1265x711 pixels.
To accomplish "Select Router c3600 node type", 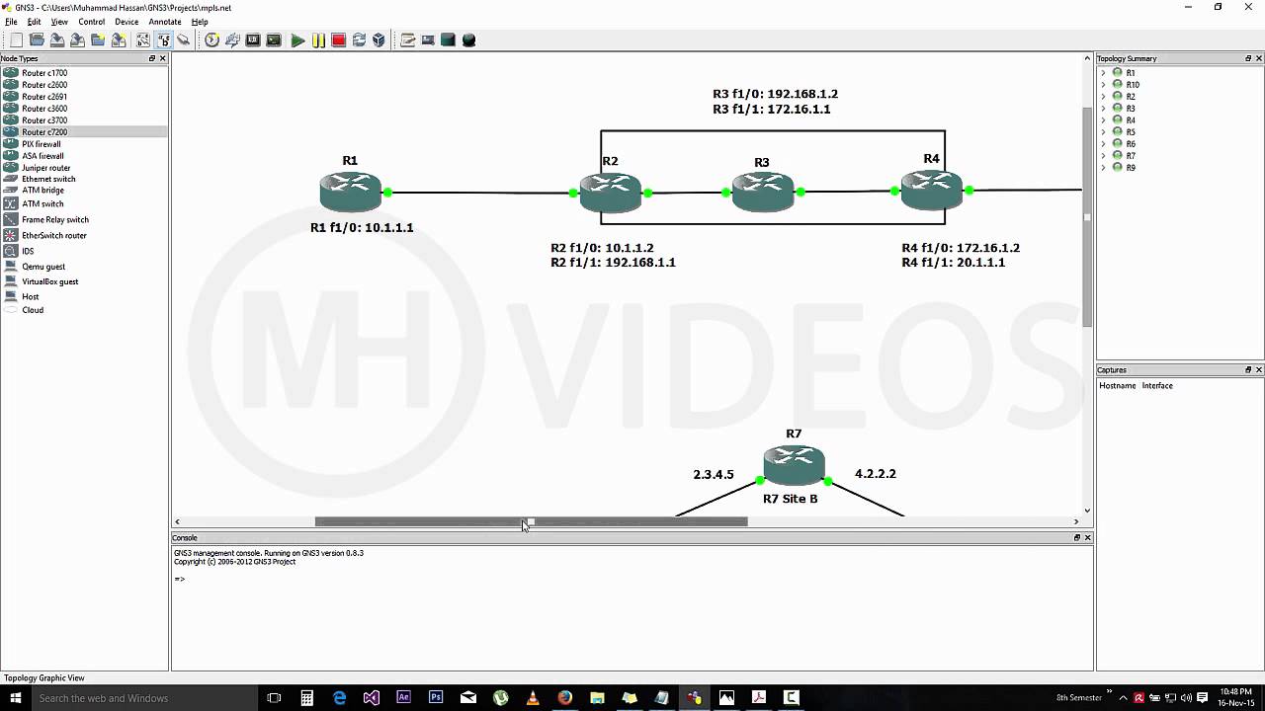I will [84, 109].
